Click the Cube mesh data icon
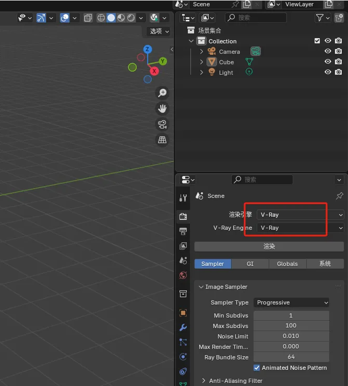 click(x=249, y=62)
